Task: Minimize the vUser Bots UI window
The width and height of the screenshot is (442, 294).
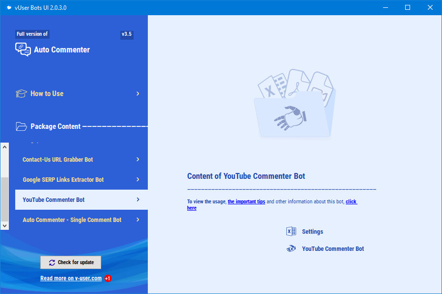Action: coord(386,8)
